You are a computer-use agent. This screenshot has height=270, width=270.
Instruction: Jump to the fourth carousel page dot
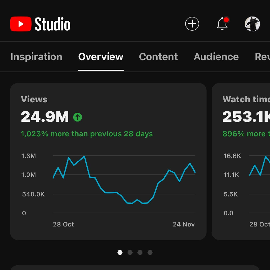coord(150,252)
